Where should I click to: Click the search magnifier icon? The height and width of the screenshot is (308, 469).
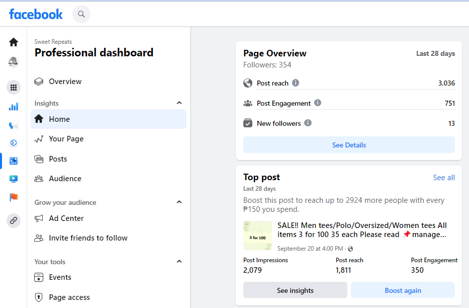(x=81, y=14)
